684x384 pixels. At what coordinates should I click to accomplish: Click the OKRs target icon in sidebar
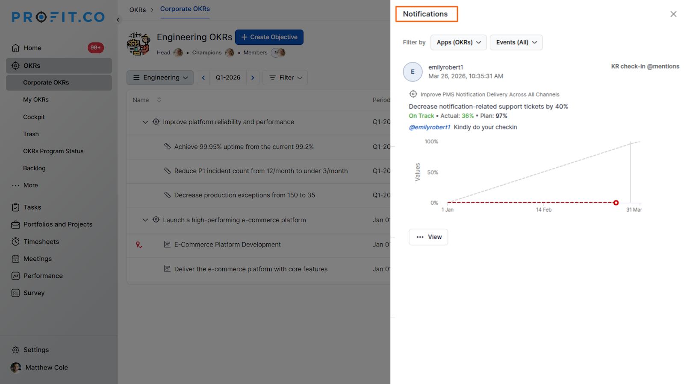click(15, 66)
